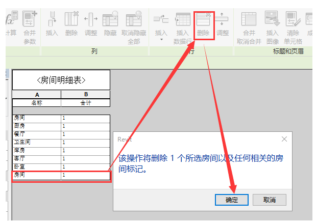Click the 清除单元格 clear cell icon
This screenshot has width=316, height=223.
(293, 19)
